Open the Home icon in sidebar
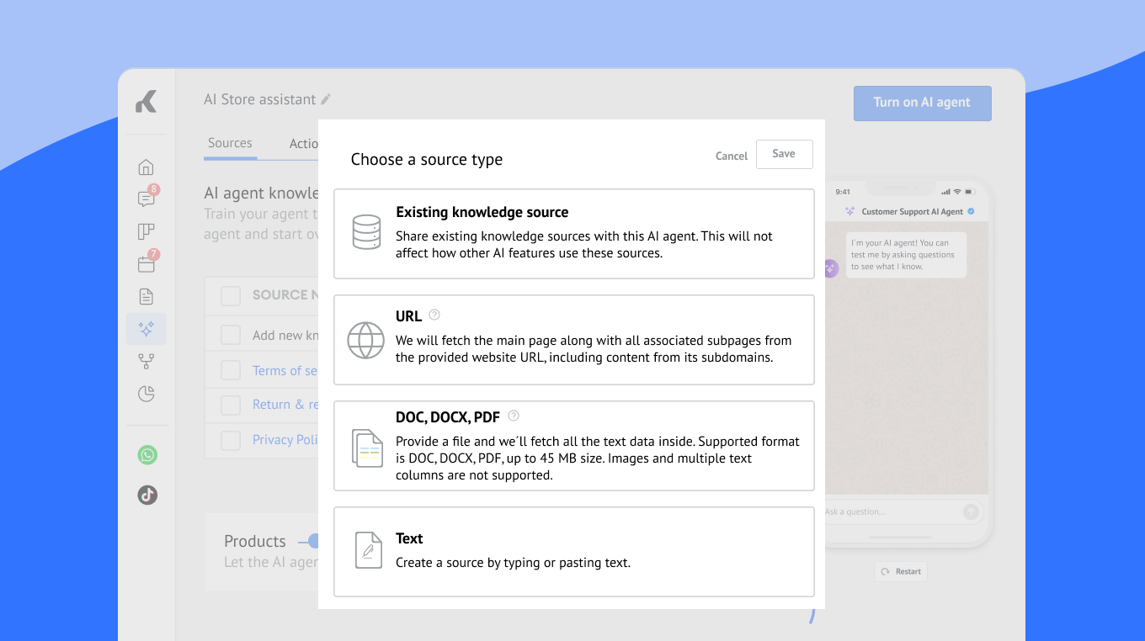 point(146,167)
